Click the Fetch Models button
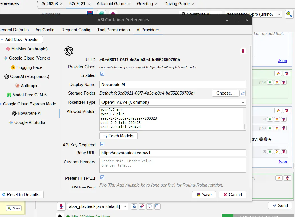295x217 pixels. (x=118, y=136)
